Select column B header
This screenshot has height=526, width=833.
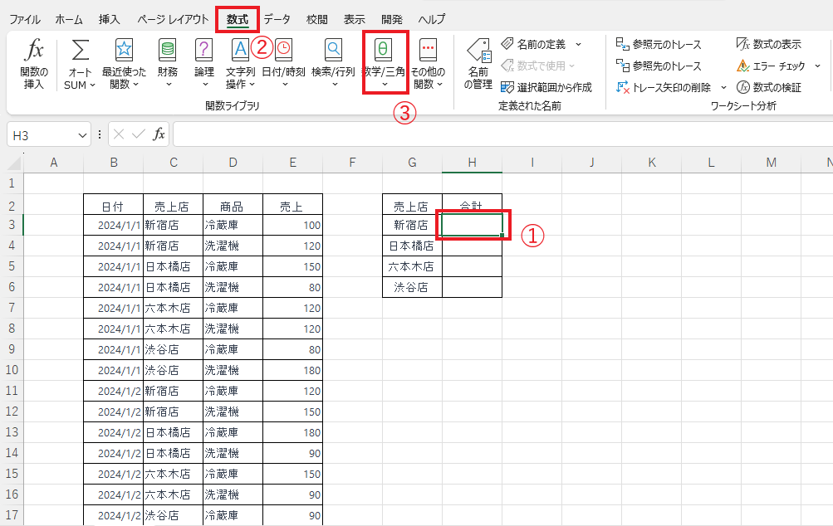[114, 163]
